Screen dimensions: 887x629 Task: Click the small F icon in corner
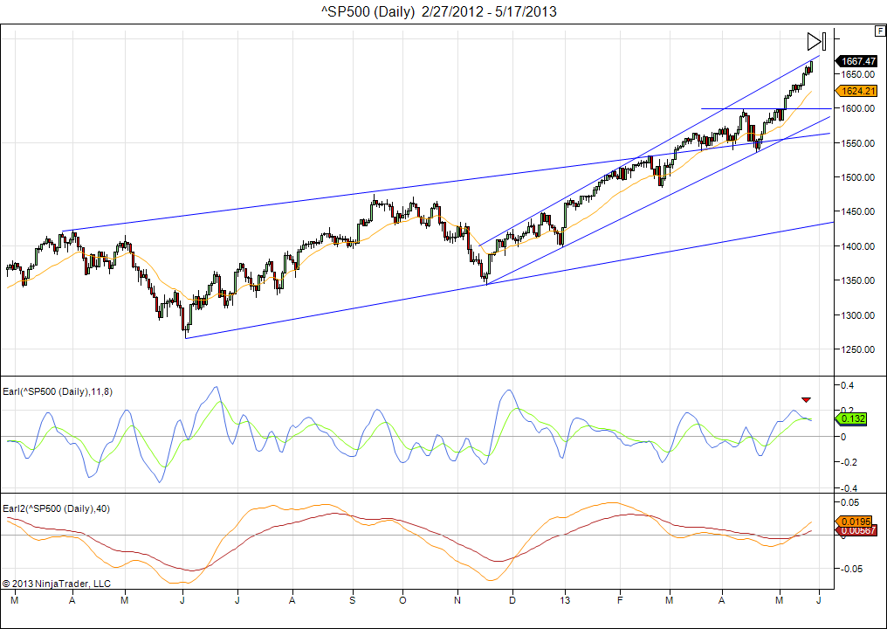(879, 31)
